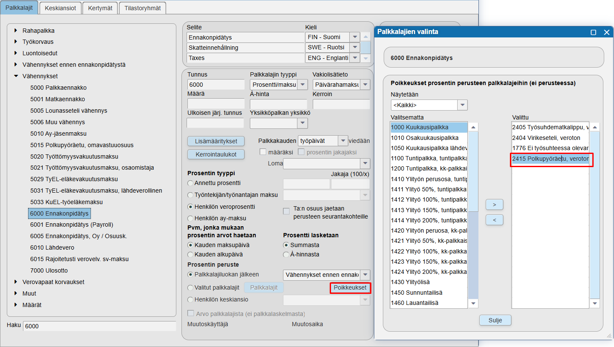Image resolution: width=614 pixels, height=347 pixels.
Task: Click the Lisämääritykset button
Action: [x=216, y=141]
